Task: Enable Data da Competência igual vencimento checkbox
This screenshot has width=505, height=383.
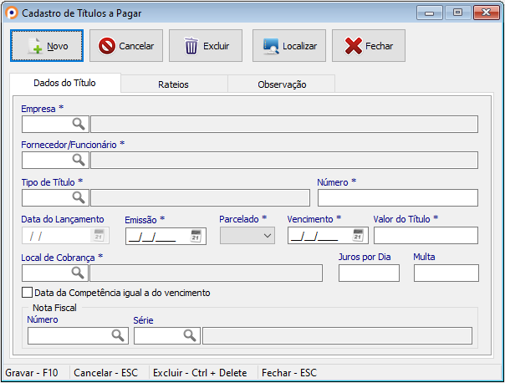Action: [x=28, y=294]
